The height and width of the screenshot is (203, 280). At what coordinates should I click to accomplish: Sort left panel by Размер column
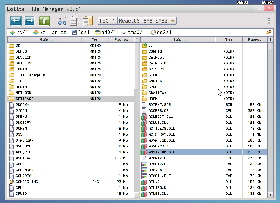click(x=121, y=39)
